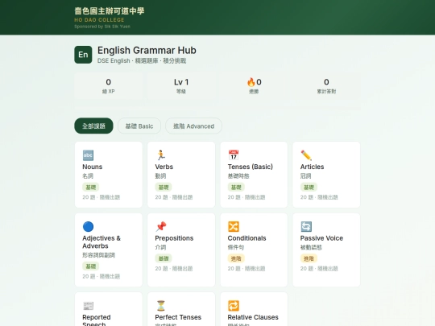Click the streak counter stat box
This screenshot has width=435, height=326.
tap(254, 86)
